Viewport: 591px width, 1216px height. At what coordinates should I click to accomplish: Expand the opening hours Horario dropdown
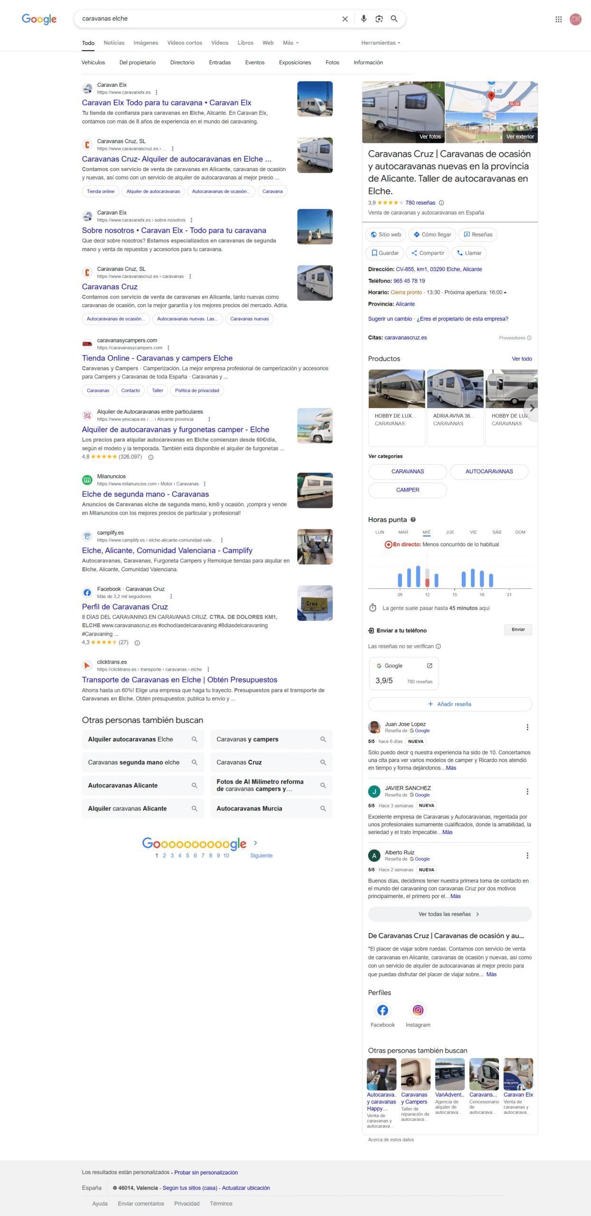click(505, 293)
